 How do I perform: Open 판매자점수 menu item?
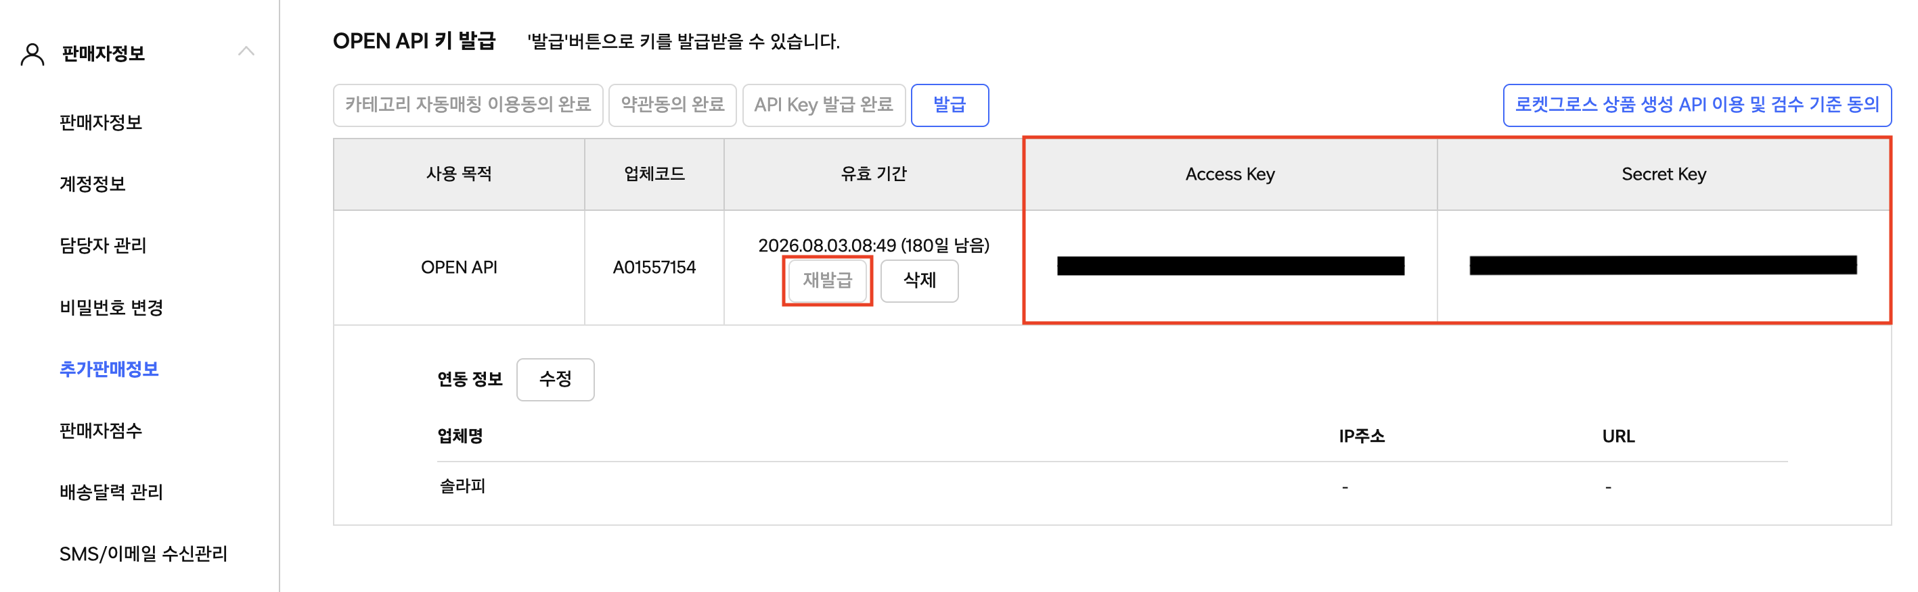click(101, 430)
